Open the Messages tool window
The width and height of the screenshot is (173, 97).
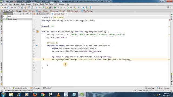pos(35,88)
